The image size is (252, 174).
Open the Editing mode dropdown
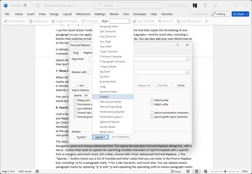pos(220,14)
